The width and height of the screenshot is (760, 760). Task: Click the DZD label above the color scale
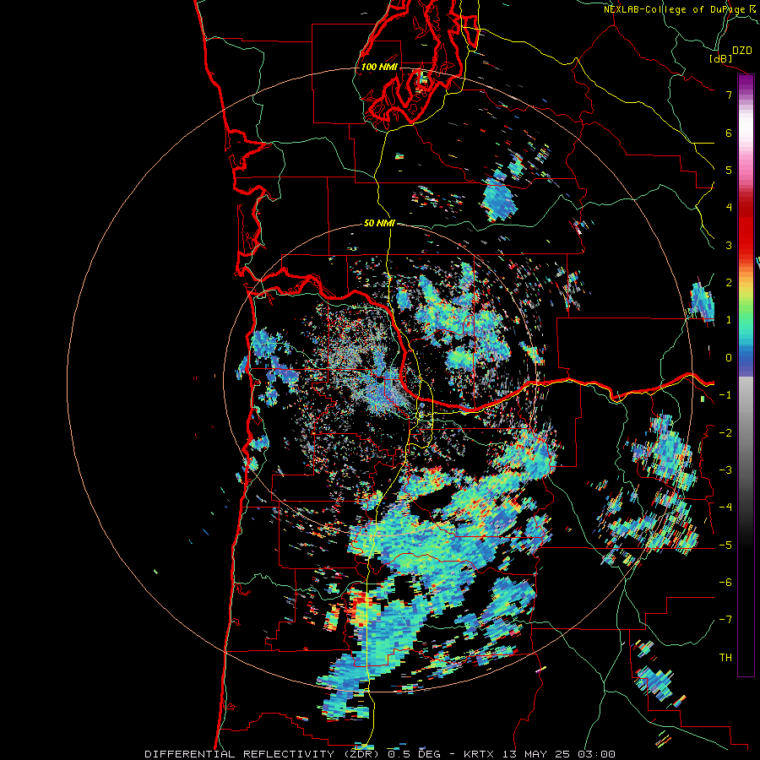point(741,51)
